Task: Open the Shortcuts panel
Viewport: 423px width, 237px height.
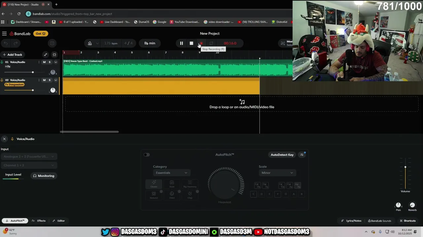Action: click(407, 221)
